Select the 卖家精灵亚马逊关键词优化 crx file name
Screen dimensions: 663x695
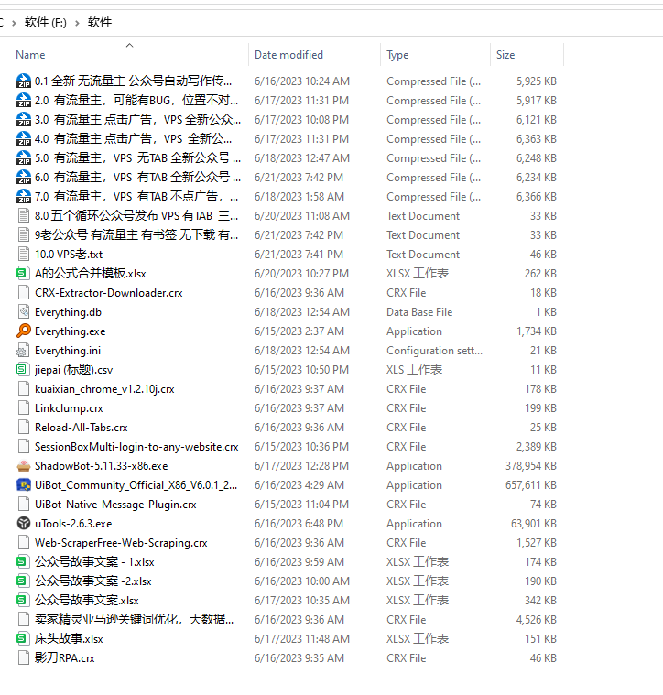(x=134, y=619)
